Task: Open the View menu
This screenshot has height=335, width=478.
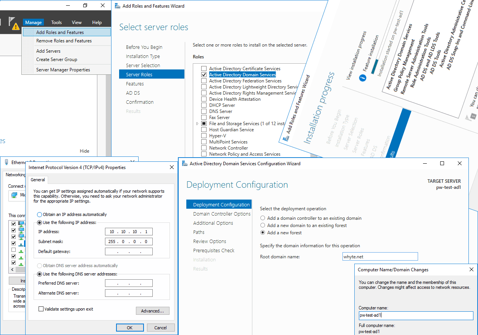Action: [77, 23]
